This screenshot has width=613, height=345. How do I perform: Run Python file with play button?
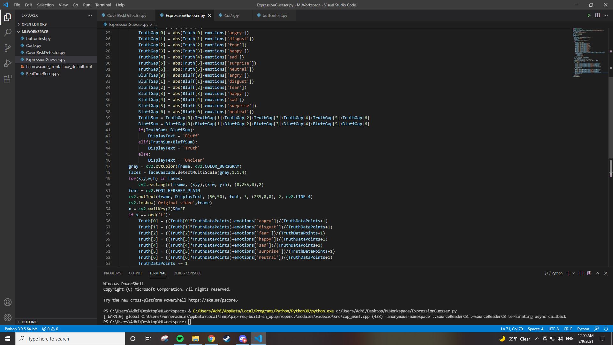click(589, 15)
